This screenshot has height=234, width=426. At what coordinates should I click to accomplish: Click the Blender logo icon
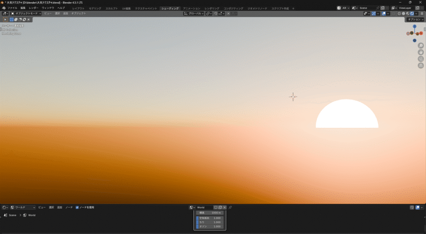[x=3, y=8]
